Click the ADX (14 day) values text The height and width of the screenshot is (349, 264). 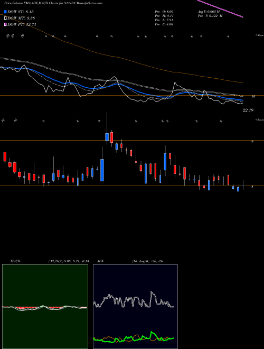147,261
